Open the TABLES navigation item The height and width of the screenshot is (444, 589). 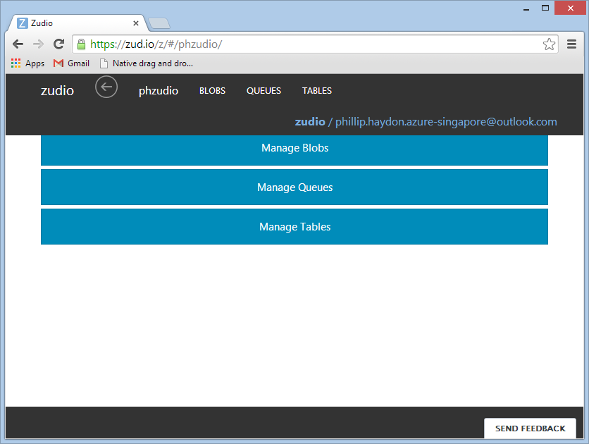point(317,91)
